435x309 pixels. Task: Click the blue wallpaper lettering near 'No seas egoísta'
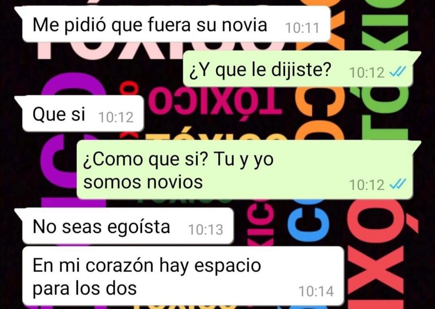point(308,219)
